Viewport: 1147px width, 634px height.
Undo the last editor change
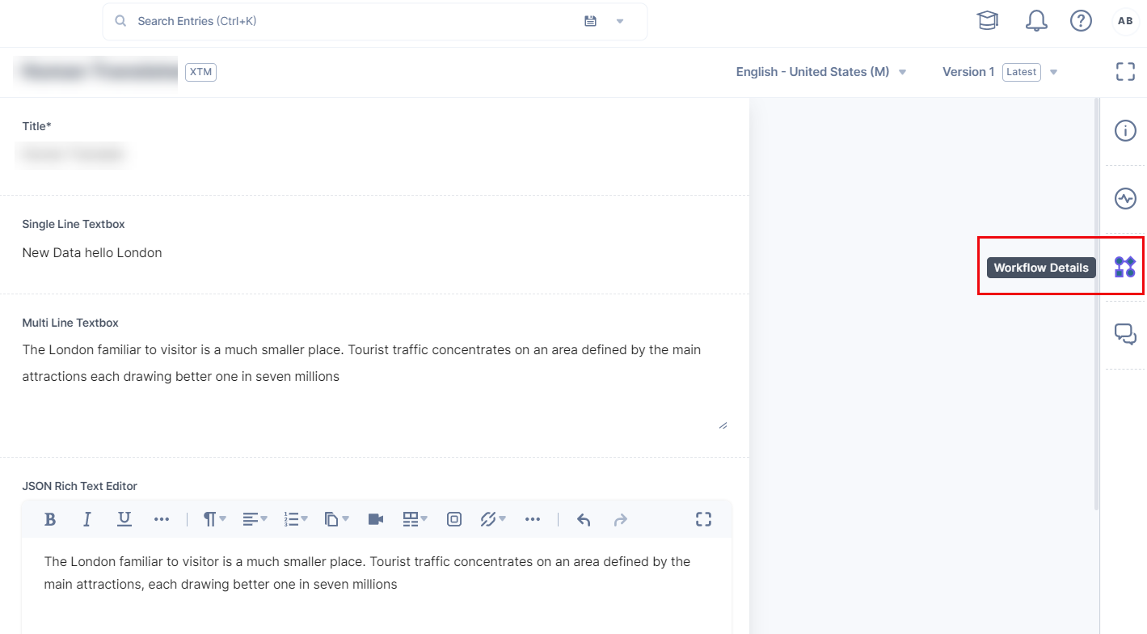point(584,519)
